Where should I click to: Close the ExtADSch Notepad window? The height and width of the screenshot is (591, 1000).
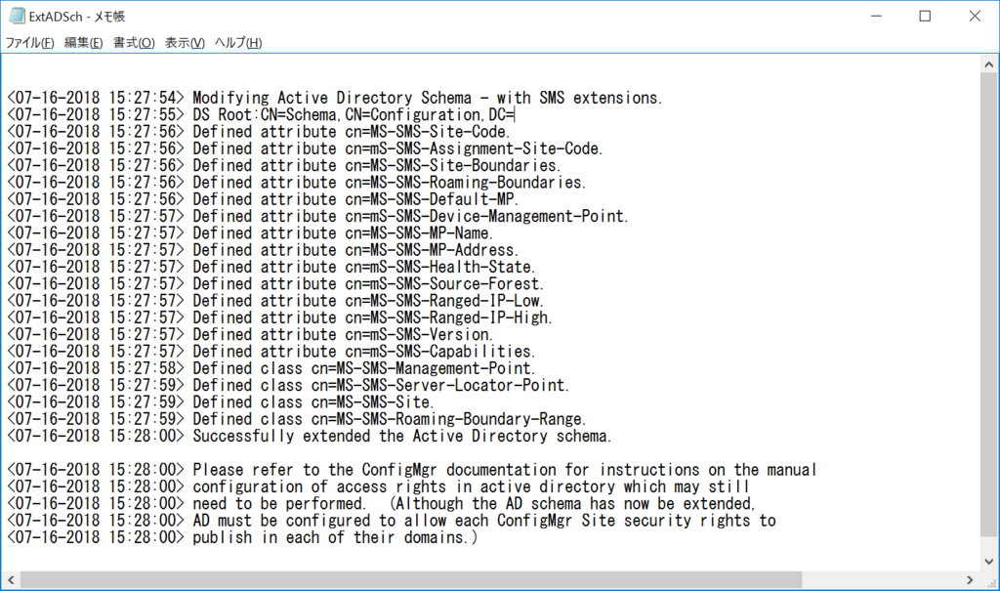click(x=975, y=16)
